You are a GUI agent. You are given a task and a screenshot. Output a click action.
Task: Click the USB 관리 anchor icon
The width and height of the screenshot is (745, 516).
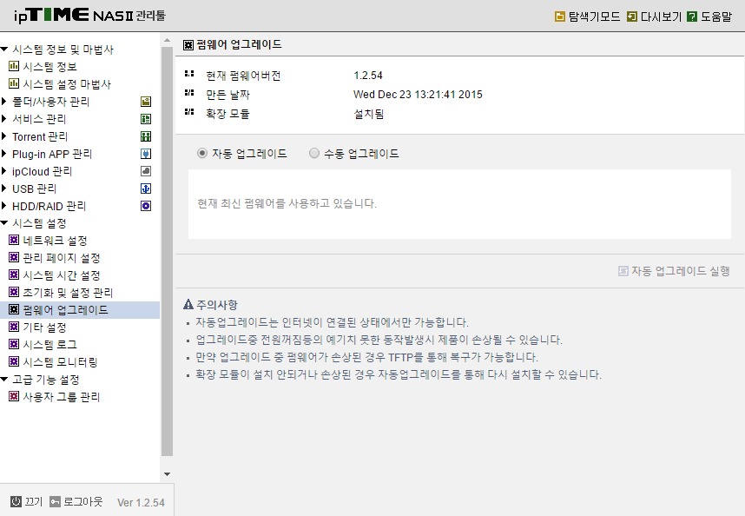pyautogui.click(x=146, y=189)
